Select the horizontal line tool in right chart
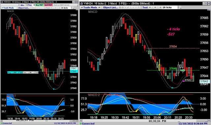This screenshot has width=211, height=125. pyautogui.click(x=133, y=7)
